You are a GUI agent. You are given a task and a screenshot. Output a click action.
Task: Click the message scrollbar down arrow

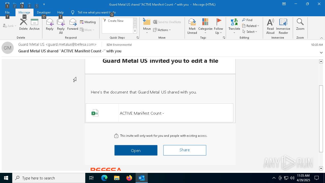click(321, 168)
